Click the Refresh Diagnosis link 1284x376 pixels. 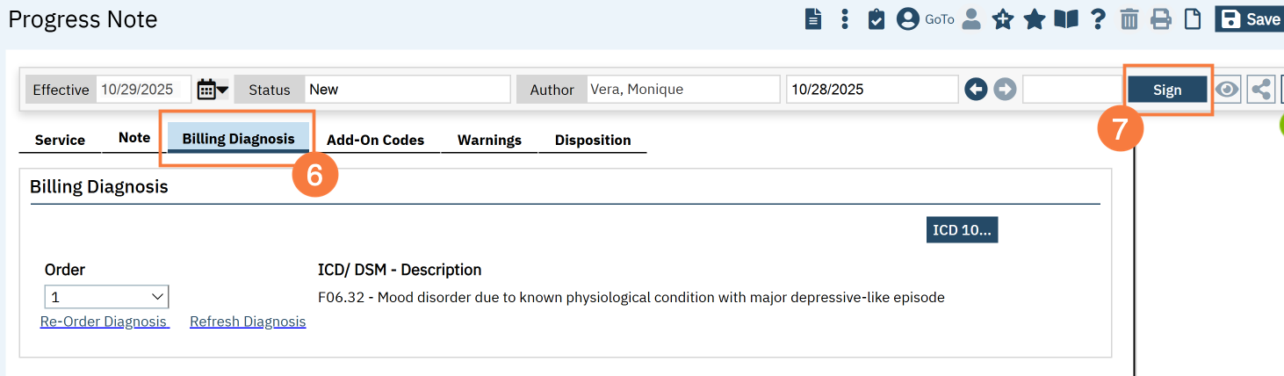pyautogui.click(x=248, y=322)
